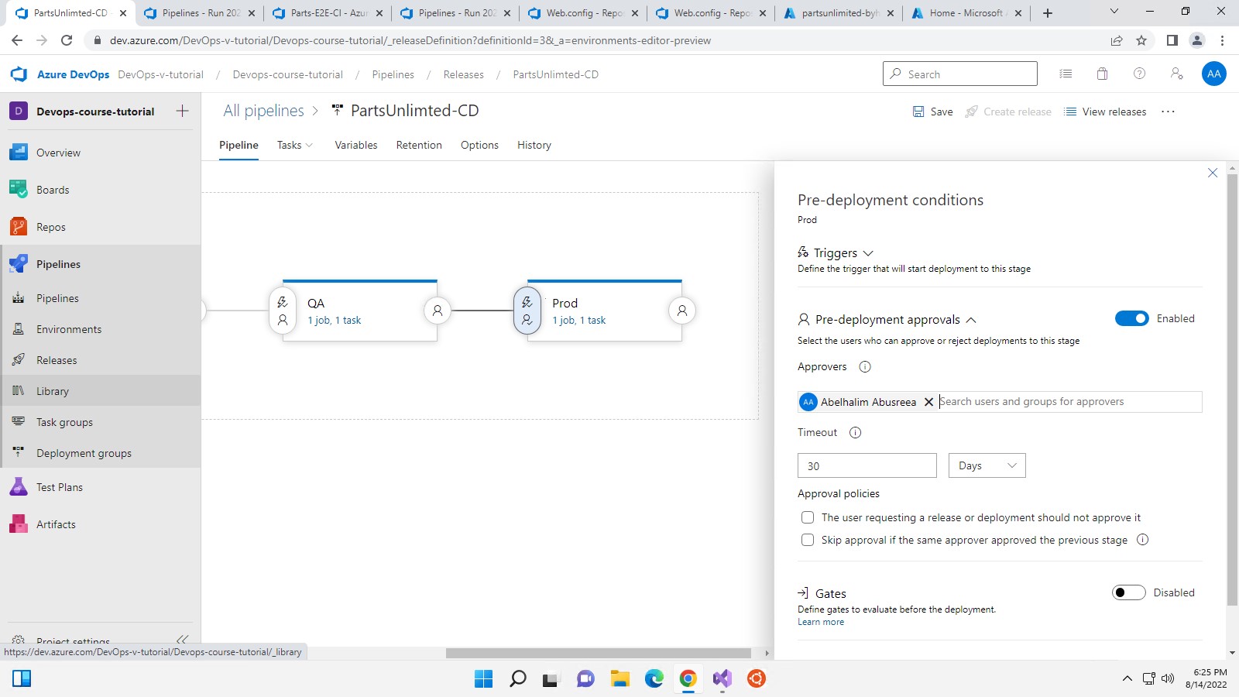Image resolution: width=1239 pixels, height=697 pixels.
Task: Click View releases
Action: click(1105, 112)
